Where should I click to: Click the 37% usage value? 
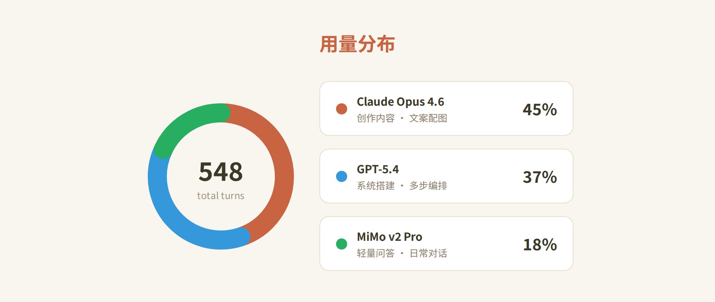539,177
